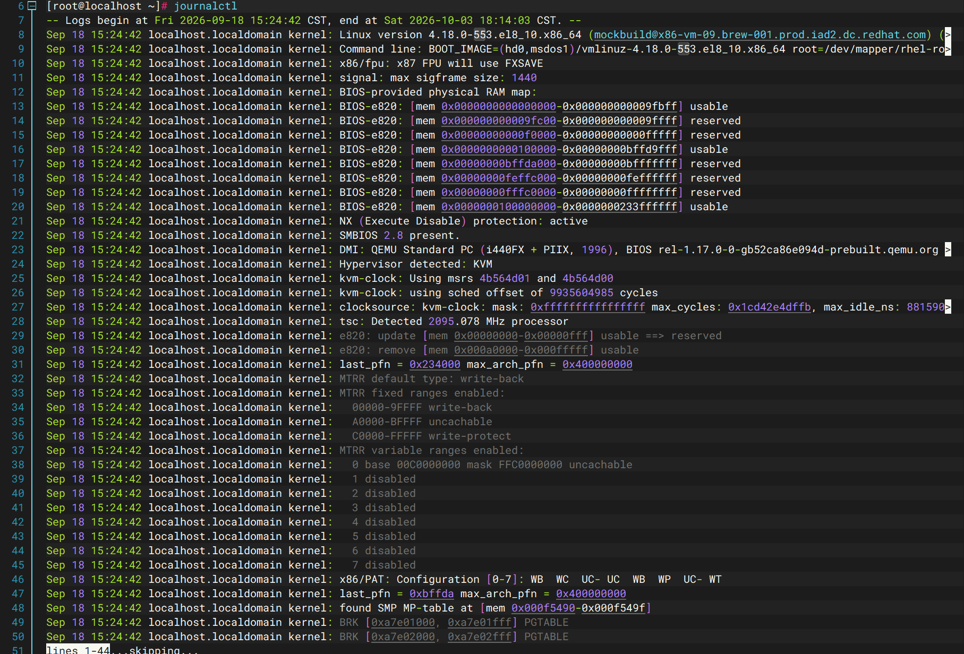Click line number 23 in the gutter
This screenshot has width=964, height=654.
[18, 249]
